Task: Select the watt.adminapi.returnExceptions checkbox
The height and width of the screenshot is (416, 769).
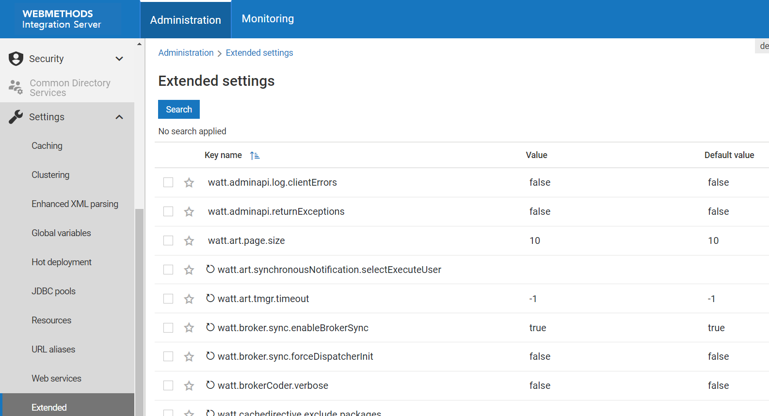Action: tap(168, 211)
